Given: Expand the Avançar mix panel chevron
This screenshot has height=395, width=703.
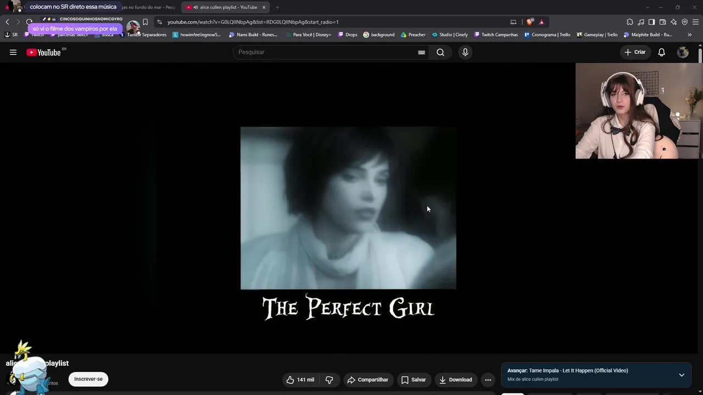Looking at the screenshot, I should click(x=682, y=375).
